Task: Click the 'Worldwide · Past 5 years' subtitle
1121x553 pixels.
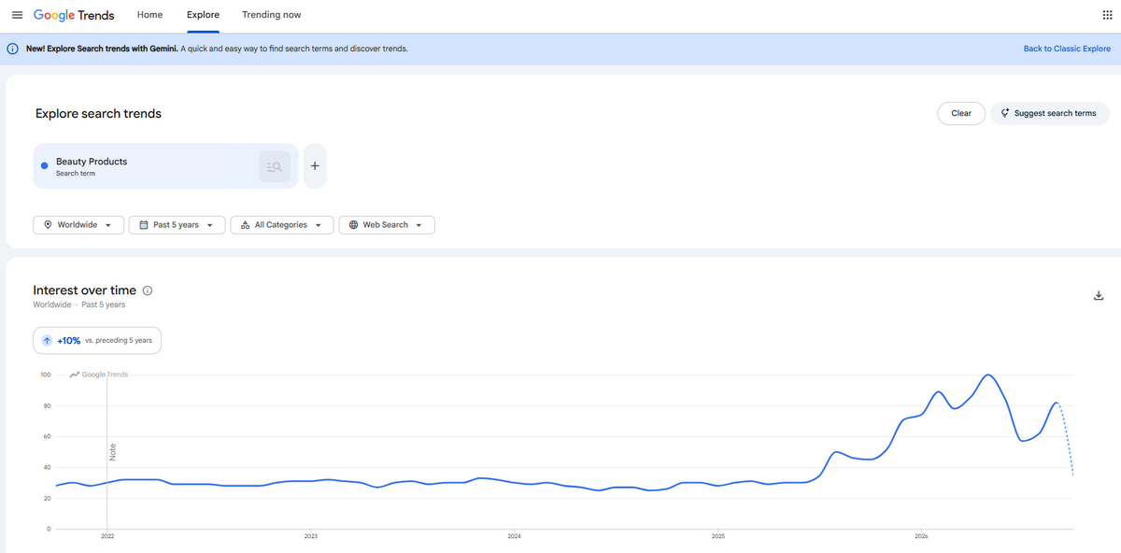Action: tap(79, 305)
